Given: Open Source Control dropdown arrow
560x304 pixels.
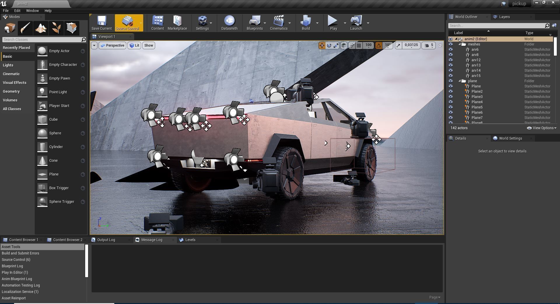Looking at the screenshot, I should (x=141, y=23).
